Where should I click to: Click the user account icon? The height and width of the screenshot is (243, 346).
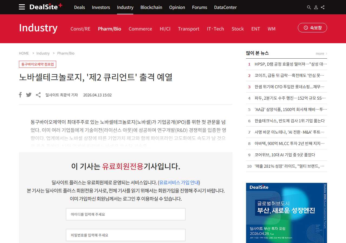coord(316,7)
